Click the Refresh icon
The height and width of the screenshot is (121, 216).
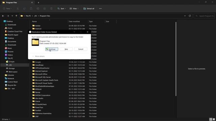coord(190,16)
